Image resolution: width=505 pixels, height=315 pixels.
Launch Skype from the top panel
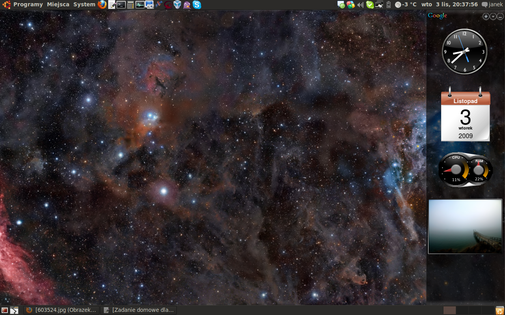(196, 5)
